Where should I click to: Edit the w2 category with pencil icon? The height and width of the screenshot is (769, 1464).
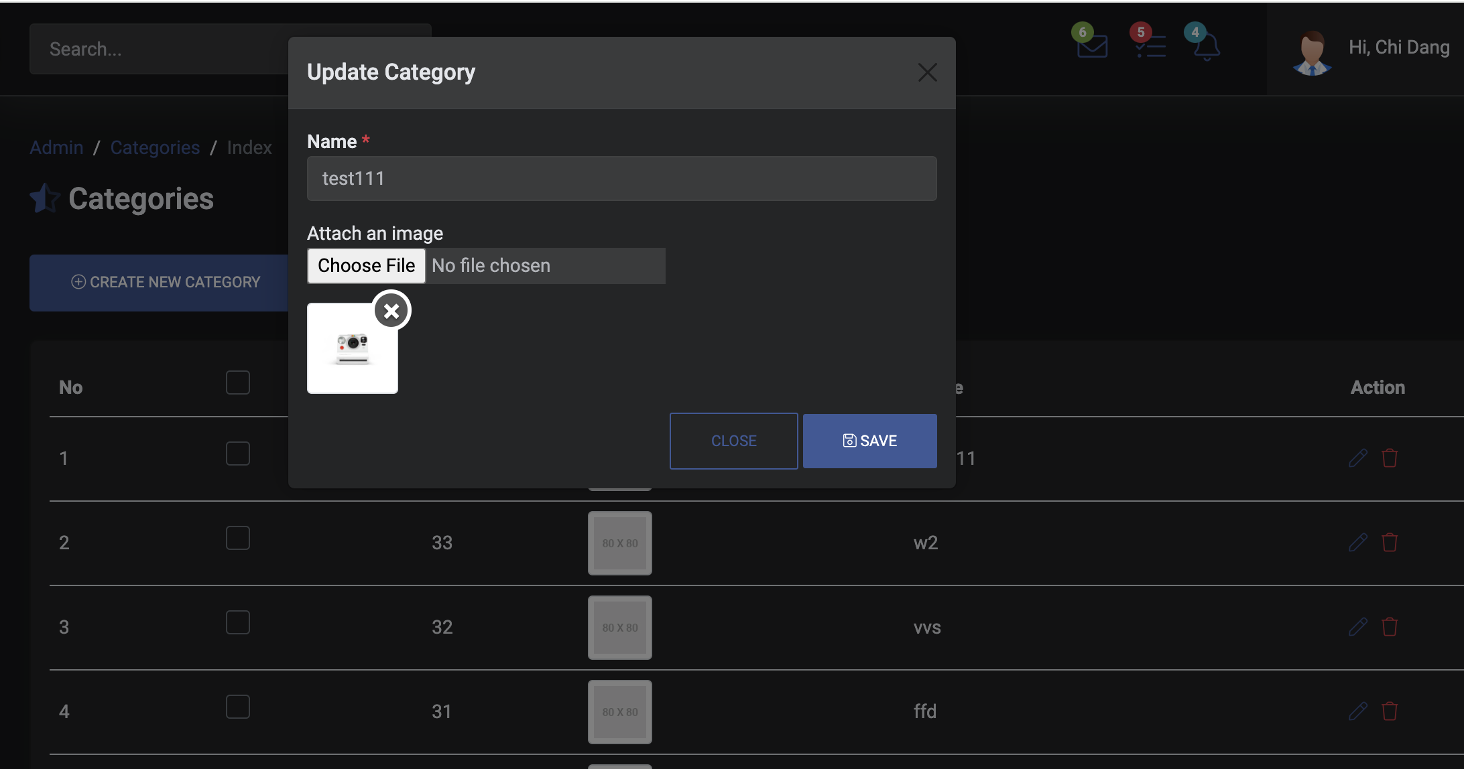point(1357,543)
